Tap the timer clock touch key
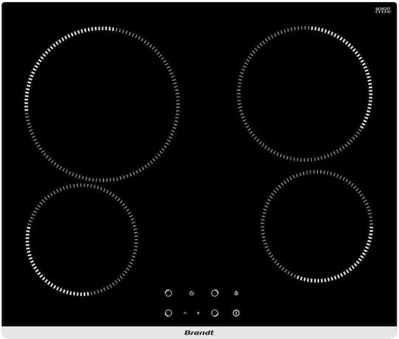The width and height of the screenshot is (399, 339). [191, 293]
